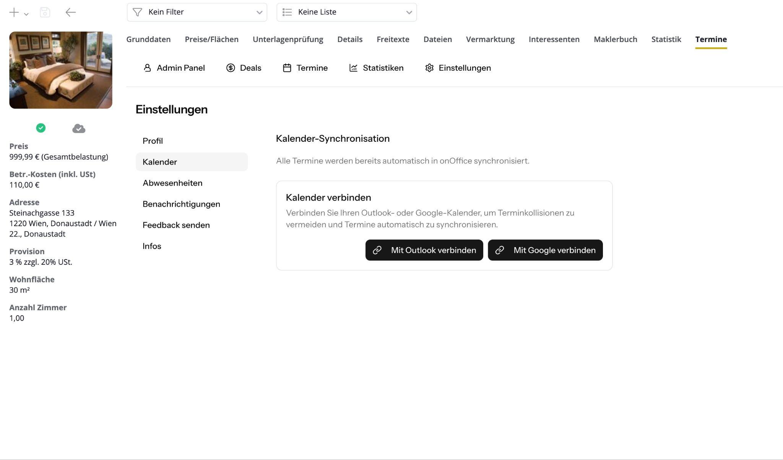Viewport: 783px width, 460px height.
Task: Select Benachrichtigungen in settings sidebar
Action: [181, 204]
